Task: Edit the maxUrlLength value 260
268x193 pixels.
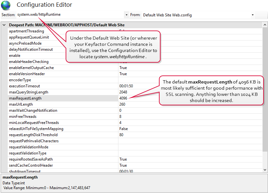Action: [x=122, y=104]
